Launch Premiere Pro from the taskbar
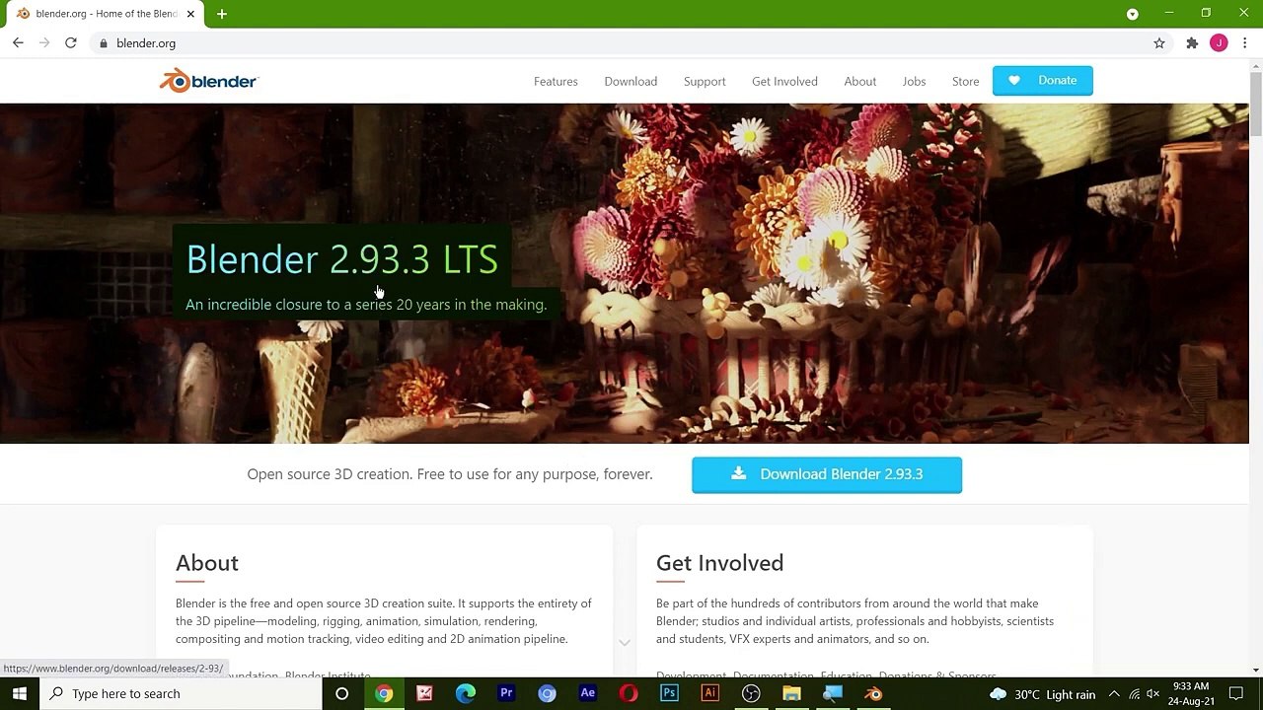This screenshot has height=710, width=1263. pos(506,693)
